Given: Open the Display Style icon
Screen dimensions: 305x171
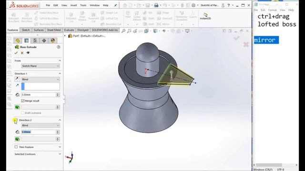Looking at the screenshot, I should click(155, 31).
